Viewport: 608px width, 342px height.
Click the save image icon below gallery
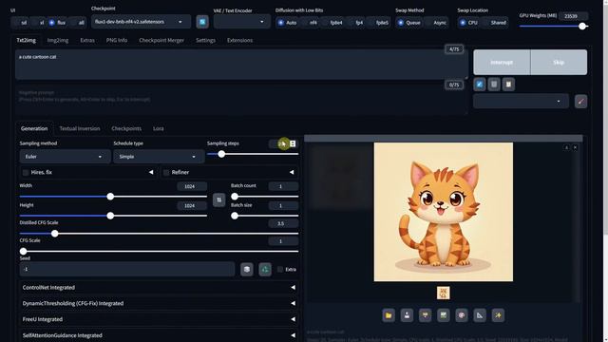tap(407, 315)
